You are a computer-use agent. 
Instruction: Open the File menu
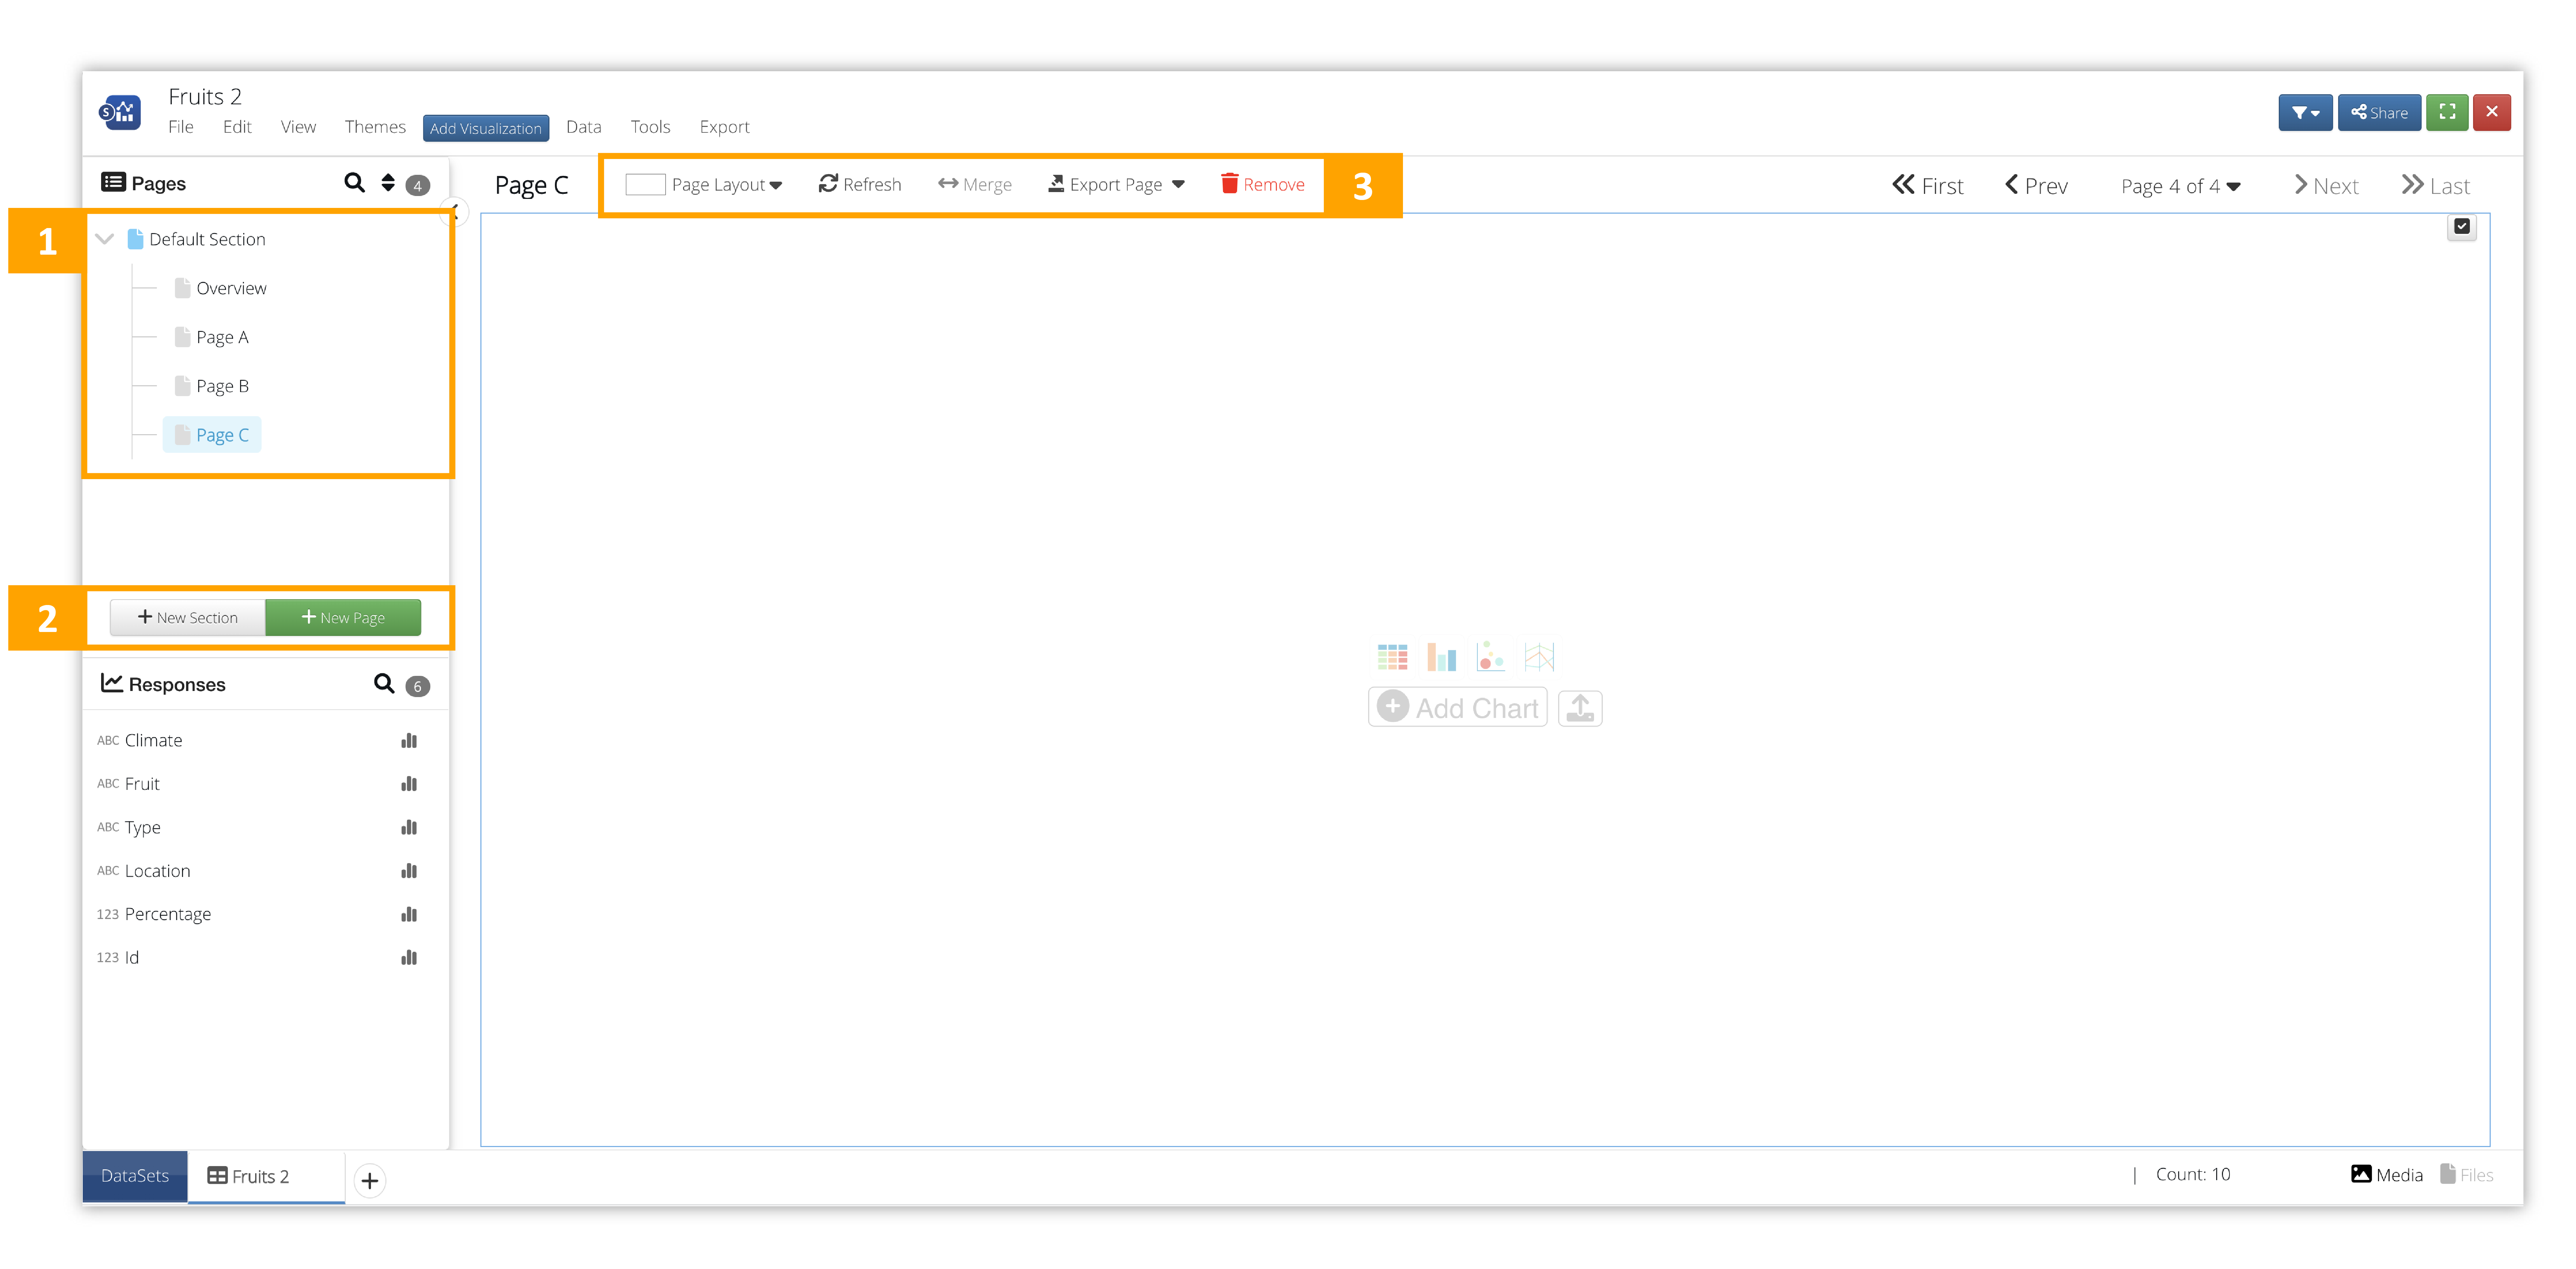pos(181,127)
